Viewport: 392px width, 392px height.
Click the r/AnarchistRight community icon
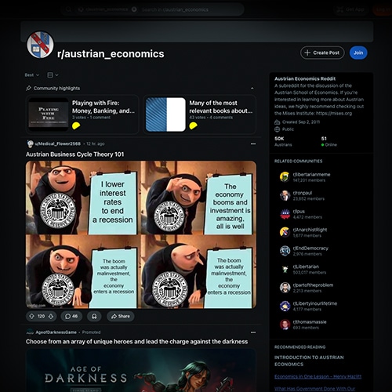pos(285,232)
